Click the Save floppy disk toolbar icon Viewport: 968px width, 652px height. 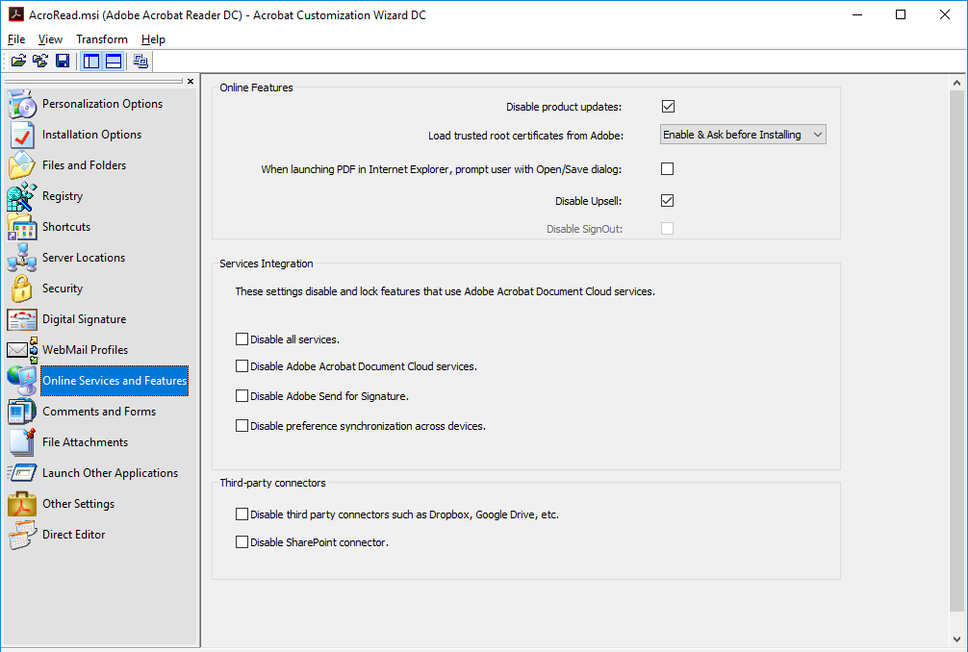coord(63,62)
